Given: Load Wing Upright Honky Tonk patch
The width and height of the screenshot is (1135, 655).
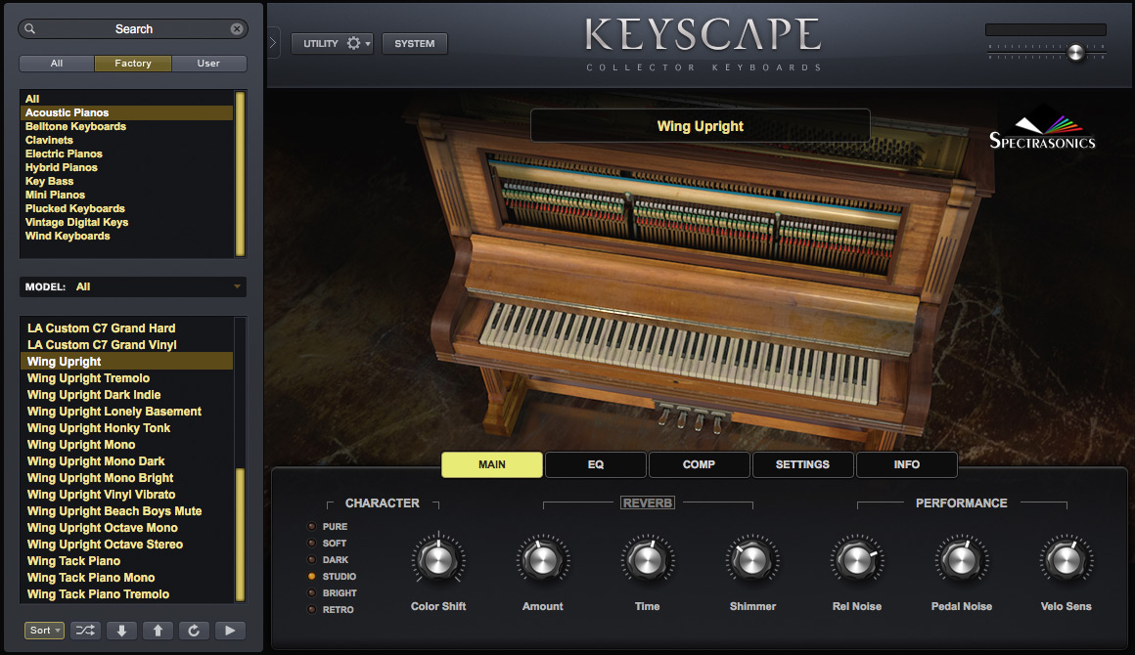Looking at the screenshot, I should [126, 428].
